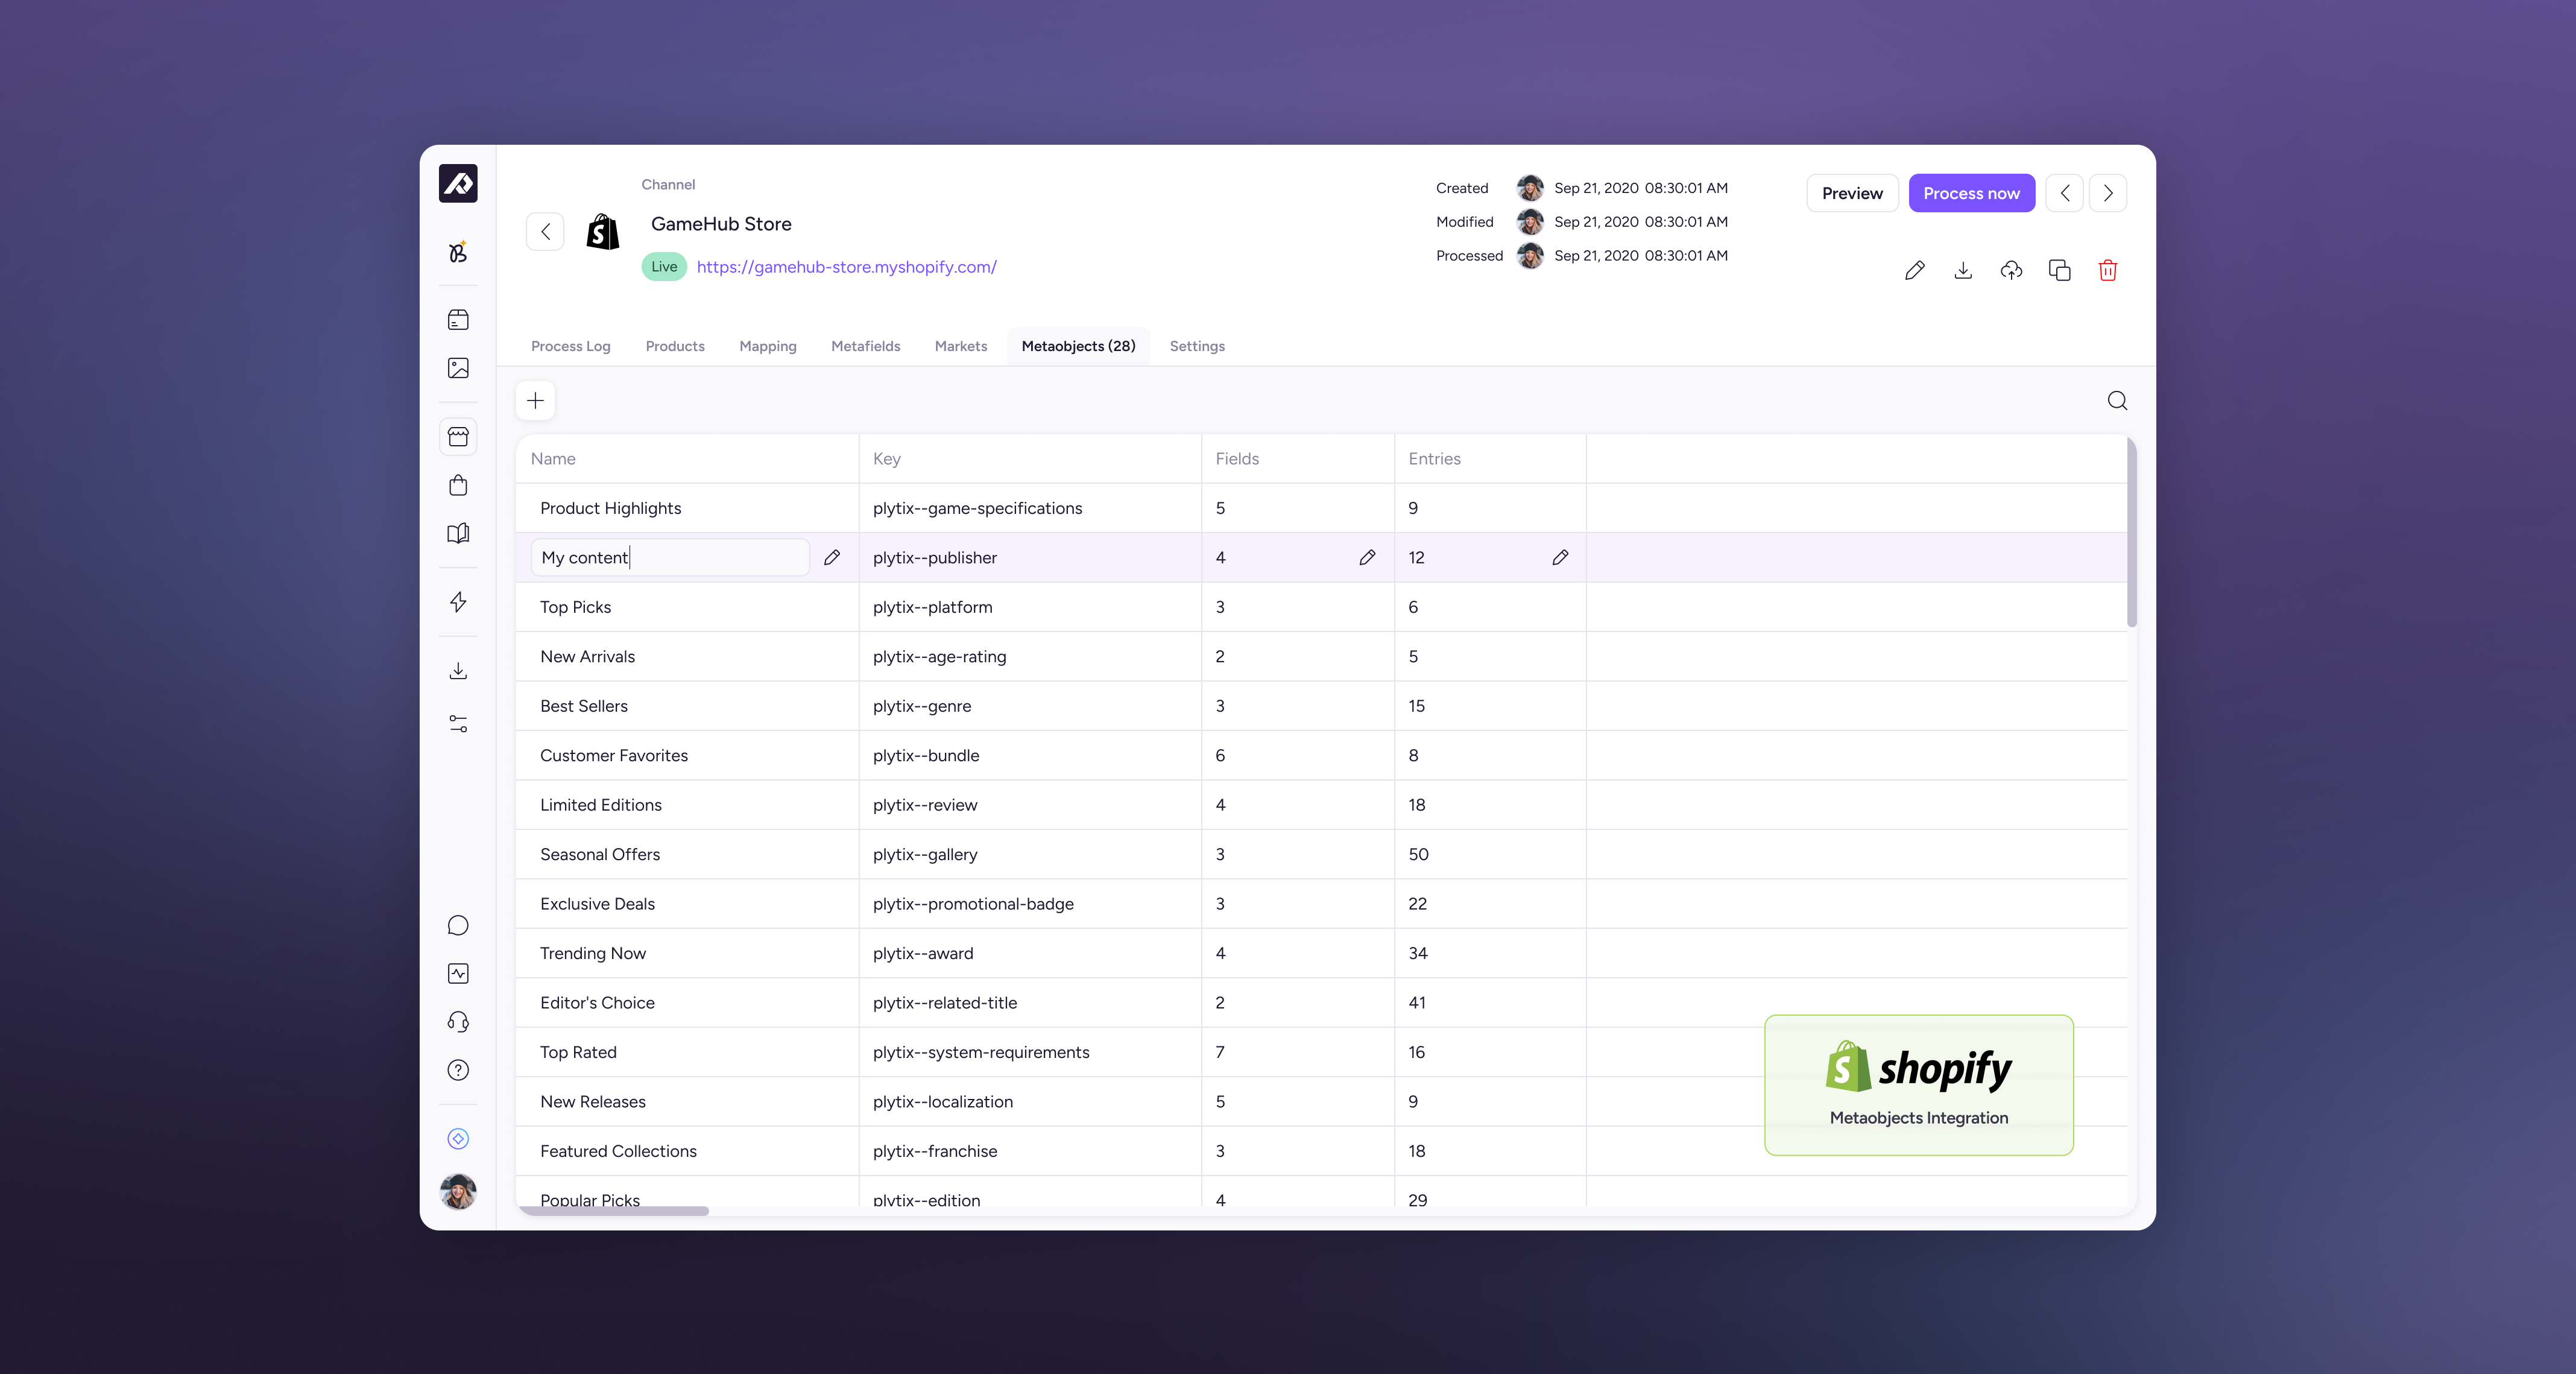This screenshot has height=1374, width=2576.
Task: Click the Shopify Metaobjects Integration card
Action: (x=1919, y=1085)
